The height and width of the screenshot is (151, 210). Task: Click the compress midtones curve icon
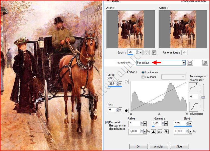[x=193, y=87]
